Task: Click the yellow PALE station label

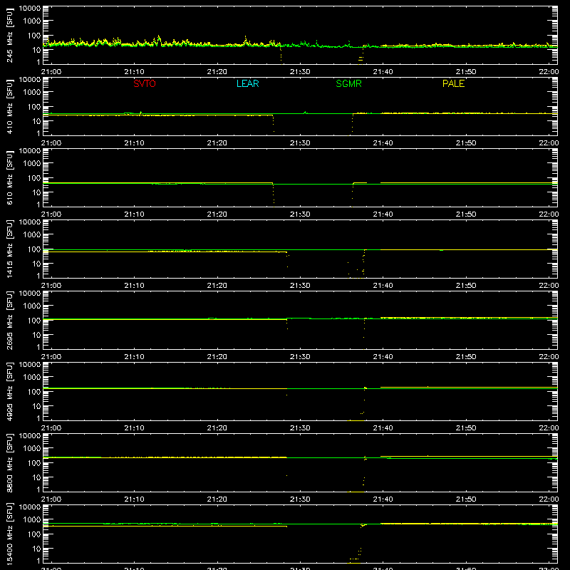Action: click(453, 83)
